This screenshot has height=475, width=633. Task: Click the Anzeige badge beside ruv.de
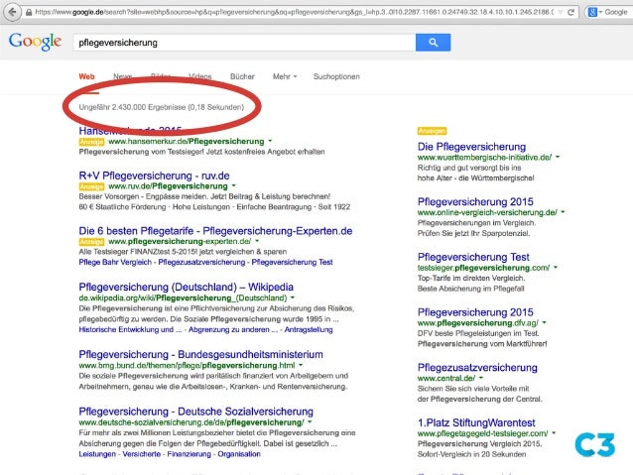tap(91, 186)
